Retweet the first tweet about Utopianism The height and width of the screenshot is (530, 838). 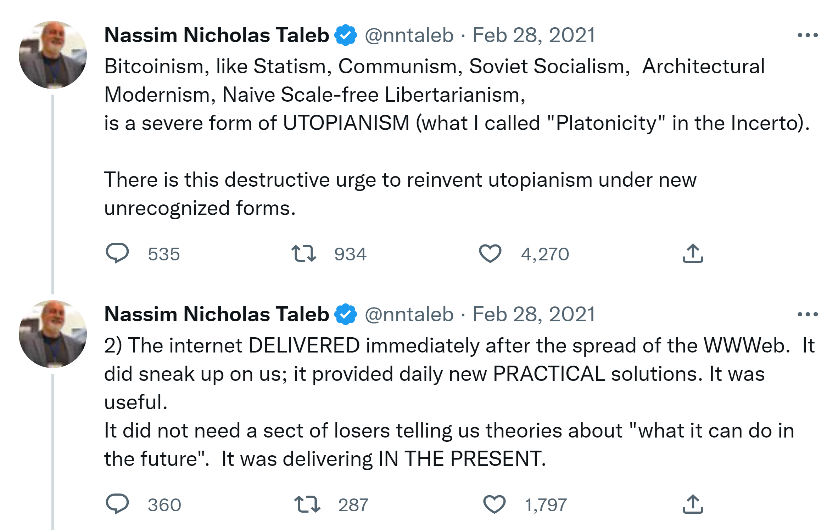coord(303,253)
